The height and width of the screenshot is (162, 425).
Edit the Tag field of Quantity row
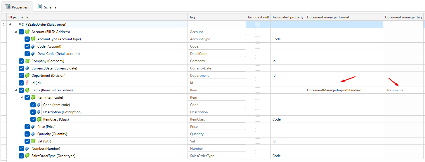217,134
